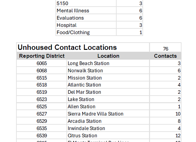
Task: Select the 'Lake Station' cell
Action: pyautogui.click(x=81, y=99)
